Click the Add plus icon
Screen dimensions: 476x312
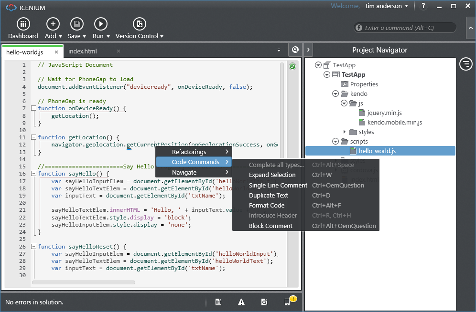pyautogui.click(x=53, y=24)
